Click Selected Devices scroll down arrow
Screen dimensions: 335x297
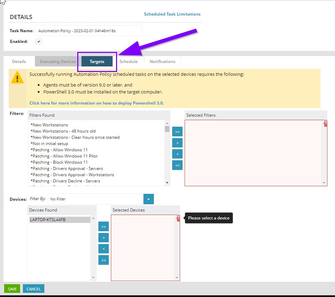pos(177,278)
